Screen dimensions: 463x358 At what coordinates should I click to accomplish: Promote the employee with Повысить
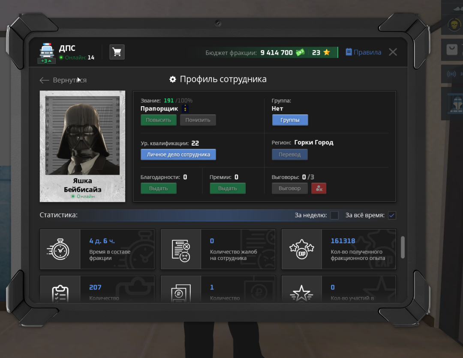tap(159, 120)
